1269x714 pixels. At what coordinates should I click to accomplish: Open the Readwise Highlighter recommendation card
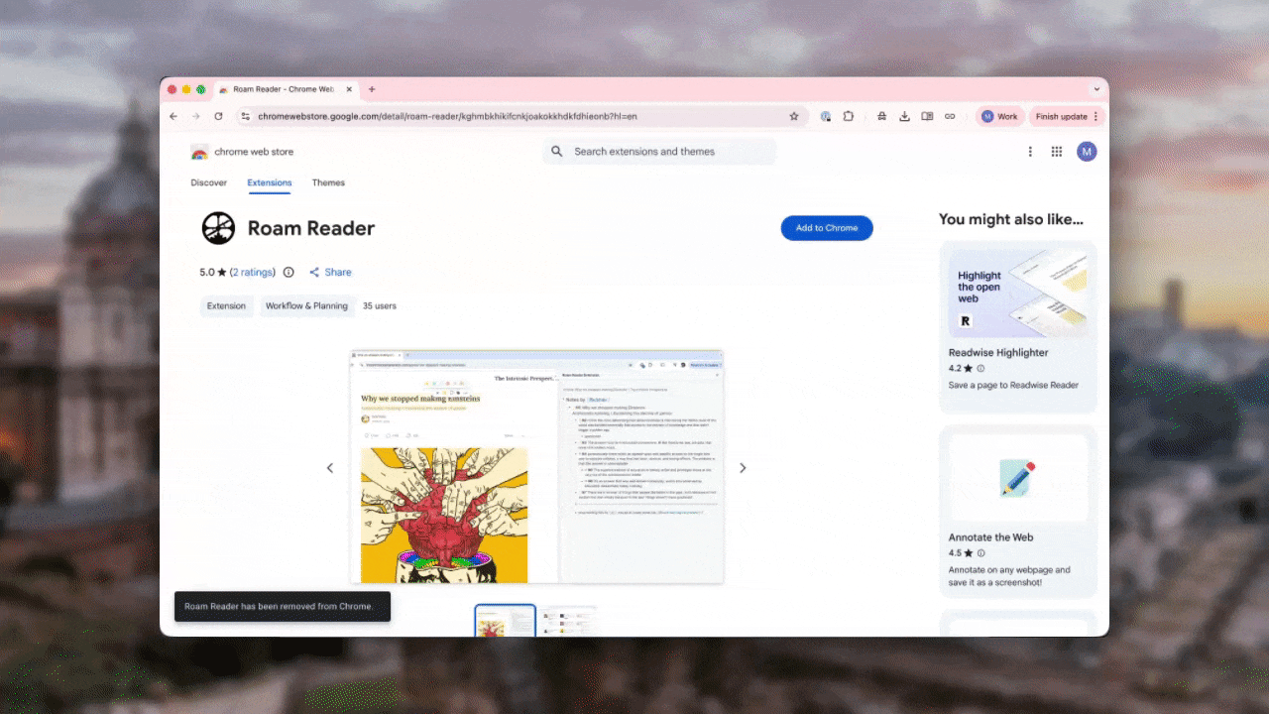point(1017,327)
